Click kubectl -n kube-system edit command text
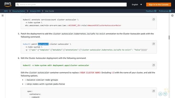The width and height of the screenshot is (175, 98). [56, 65]
